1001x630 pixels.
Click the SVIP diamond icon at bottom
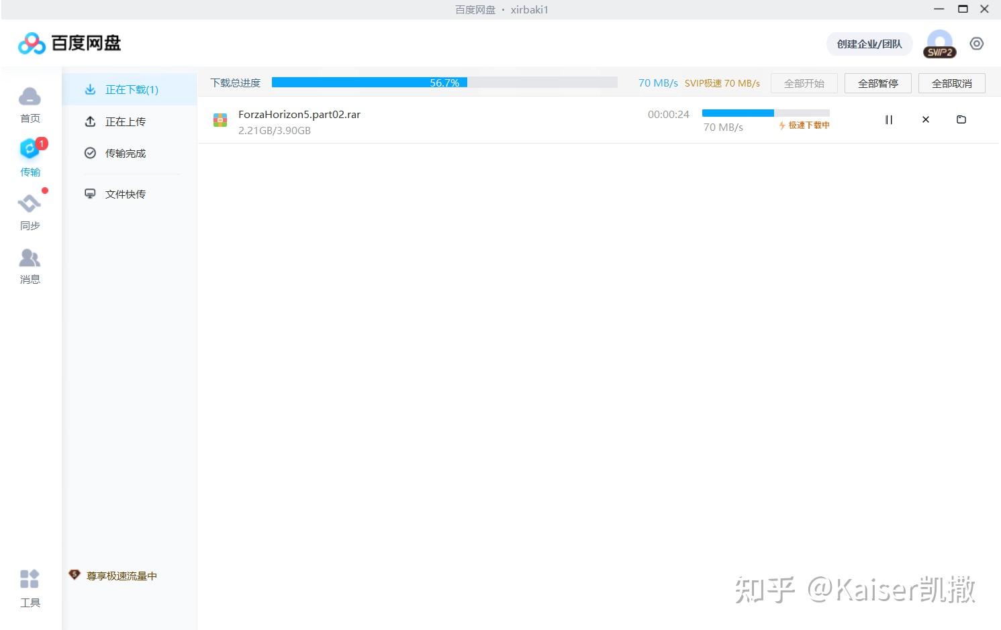click(75, 575)
